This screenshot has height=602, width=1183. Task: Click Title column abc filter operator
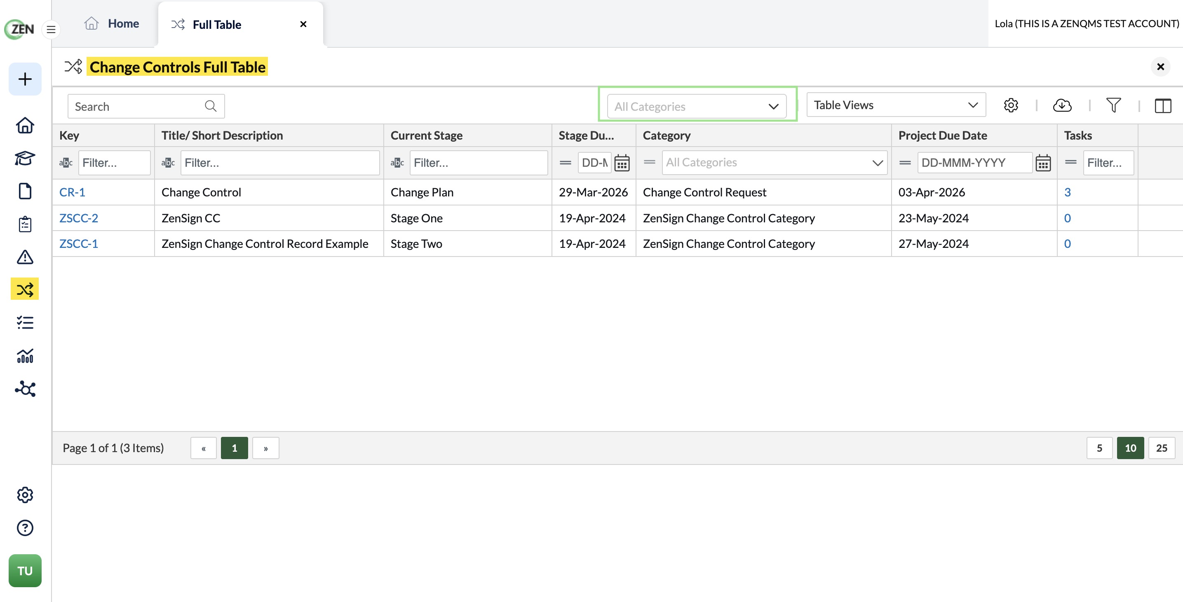tap(168, 162)
